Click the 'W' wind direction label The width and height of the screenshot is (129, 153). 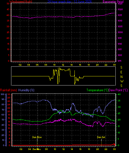122,81
